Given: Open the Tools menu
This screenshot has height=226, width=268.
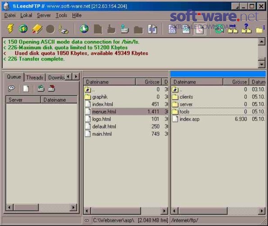Looking at the screenshot, I should coord(62,15).
